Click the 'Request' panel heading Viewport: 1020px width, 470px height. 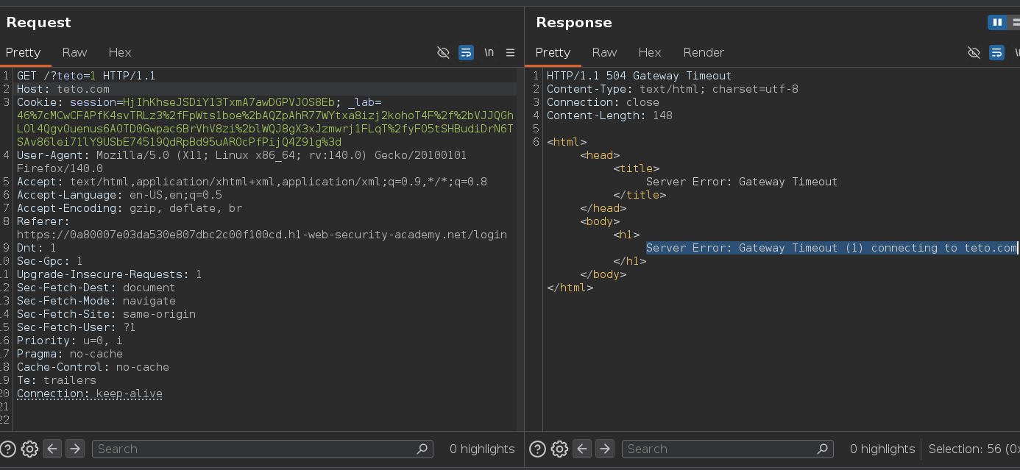pyautogui.click(x=38, y=23)
